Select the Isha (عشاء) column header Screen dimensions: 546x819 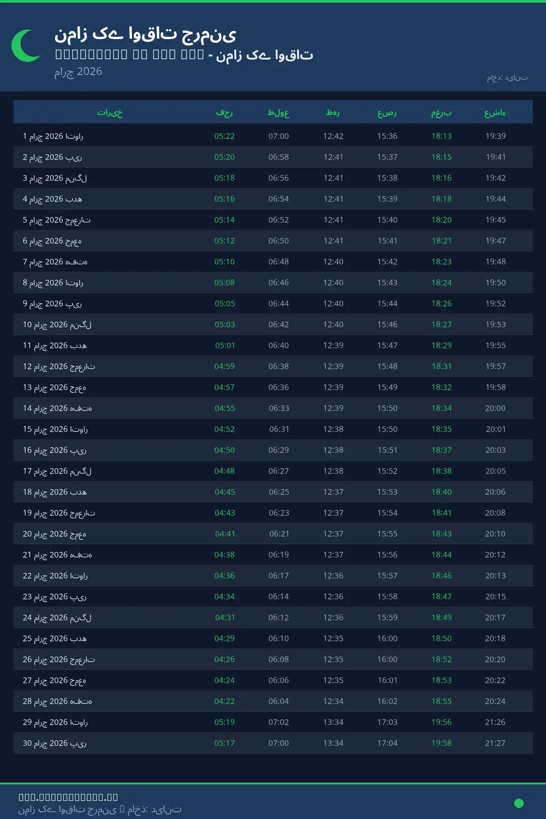point(495,112)
